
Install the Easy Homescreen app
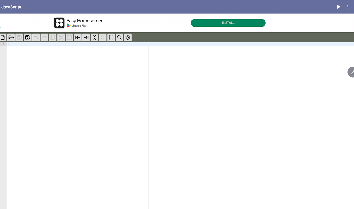[228, 23]
